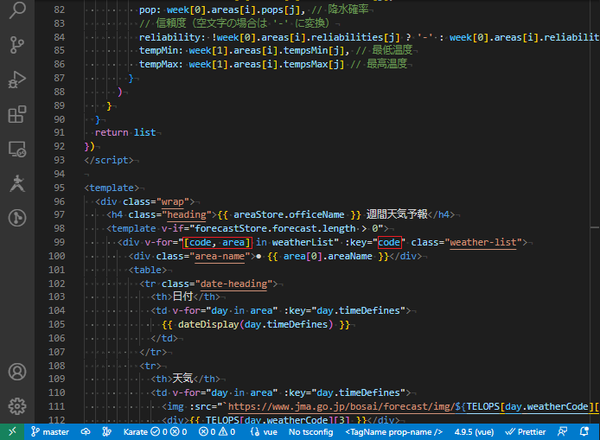Screen dimensions: 600x440
Task: Click the date-heading class on line 102
Action: tap(233, 284)
